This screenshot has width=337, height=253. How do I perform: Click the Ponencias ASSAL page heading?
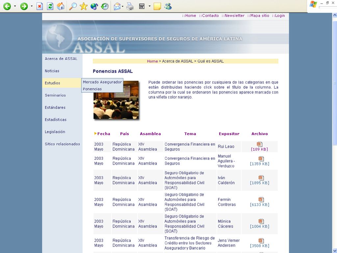coord(113,71)
